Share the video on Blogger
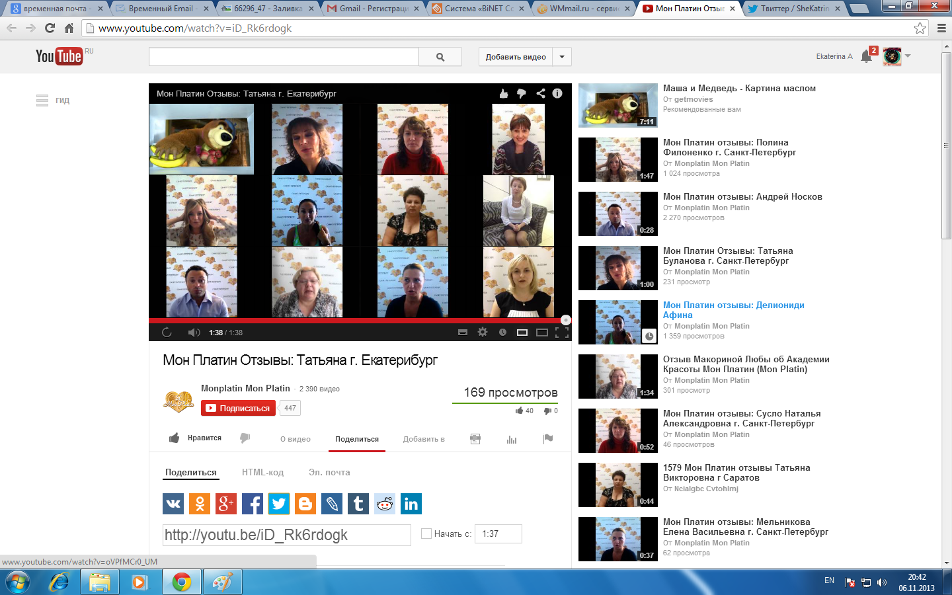The height and width of the screenshot is (595, 952). point(305,504)
